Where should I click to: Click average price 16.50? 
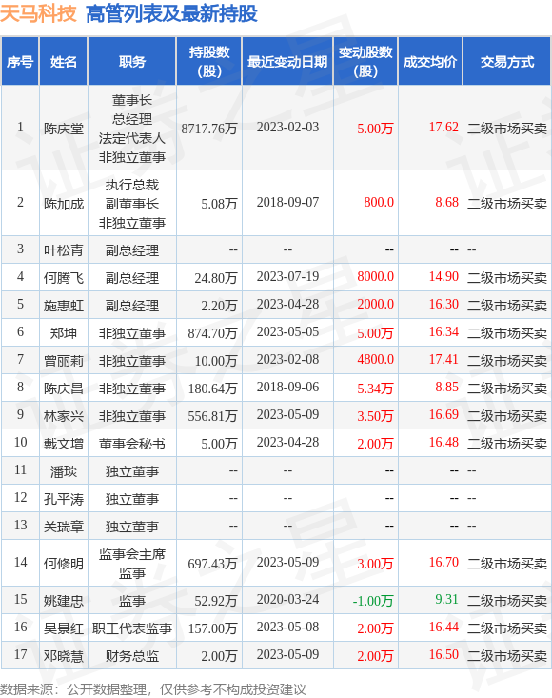444,654
